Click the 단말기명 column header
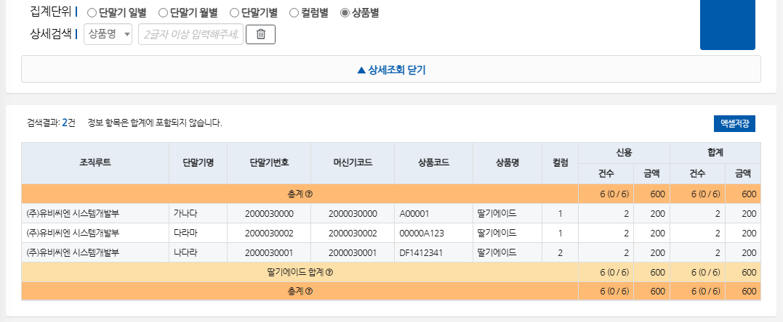Image resolution: width=783 pixels, height=322 pixels. [x=198, y=163]
